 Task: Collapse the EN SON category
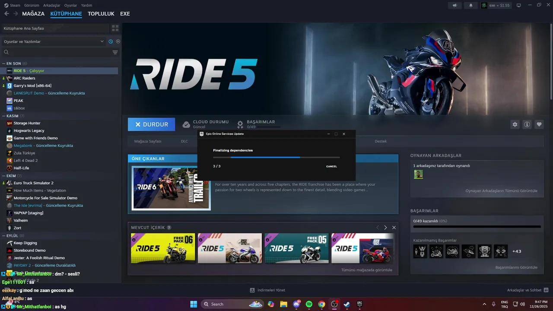point(4,63)
